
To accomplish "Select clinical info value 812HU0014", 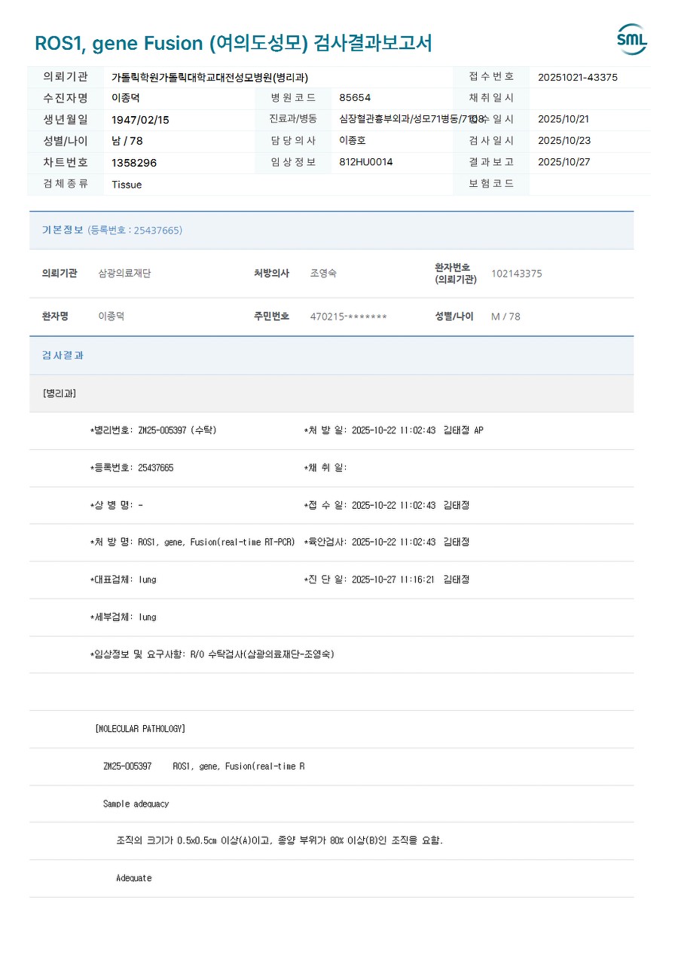I will [x=366, y=162].
